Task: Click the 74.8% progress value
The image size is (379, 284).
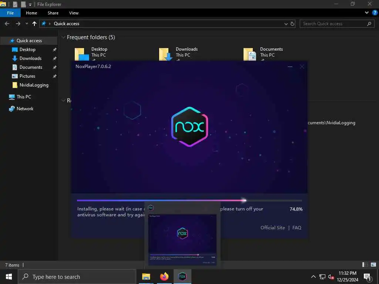Action: 296,209
